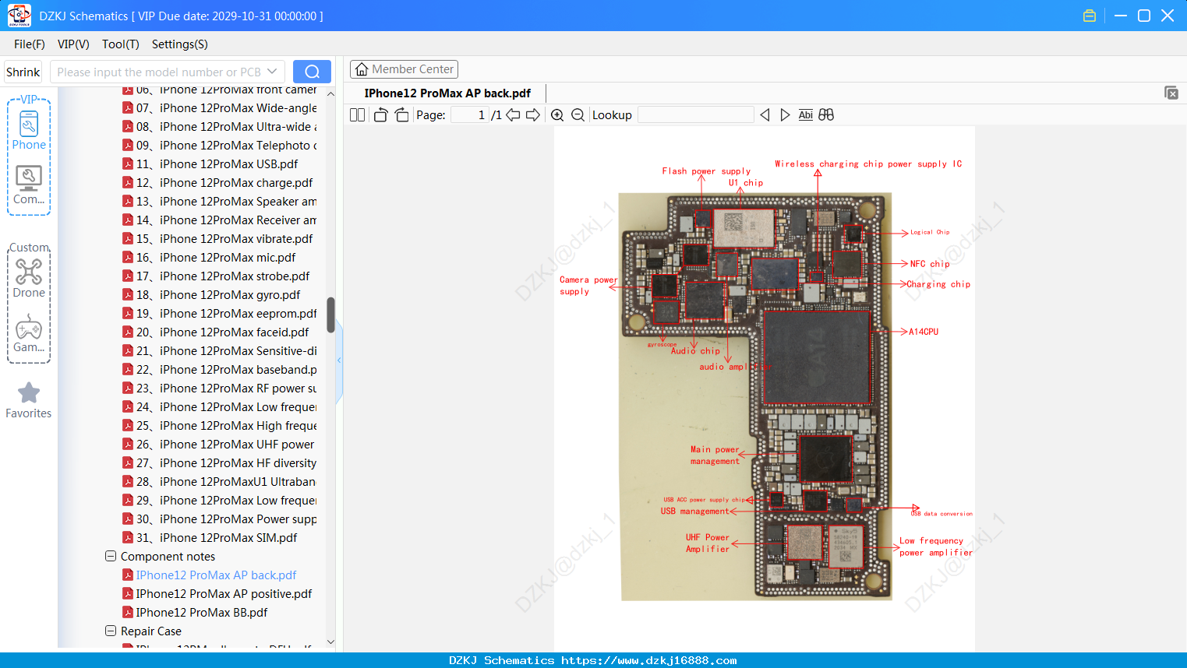Open IPhone12 ProMax AP positive.pdf
The image size is (1187, 668).
click(x=217, y=594)
